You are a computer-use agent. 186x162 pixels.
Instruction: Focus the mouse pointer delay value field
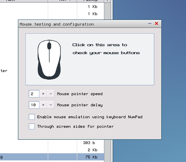[x=34, y=105]
